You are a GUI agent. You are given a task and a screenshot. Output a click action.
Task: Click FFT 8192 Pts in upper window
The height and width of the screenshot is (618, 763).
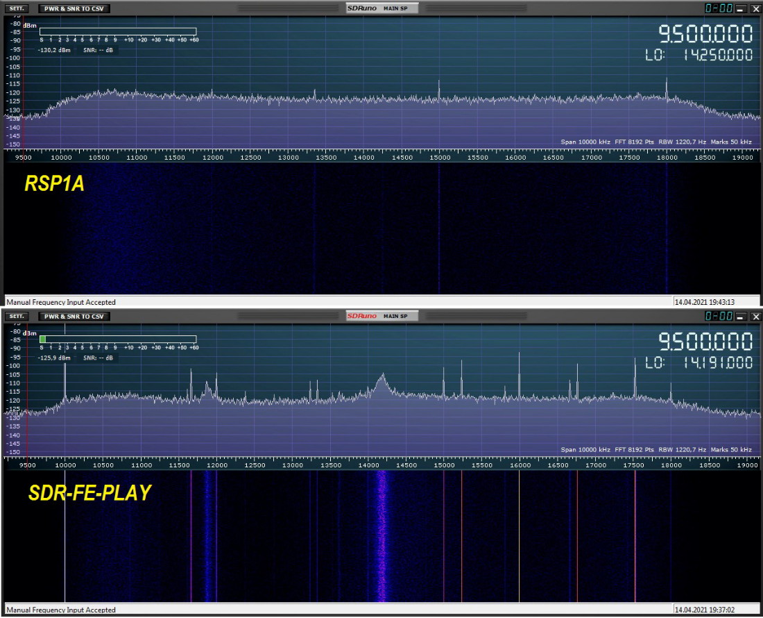click(635, 142)
